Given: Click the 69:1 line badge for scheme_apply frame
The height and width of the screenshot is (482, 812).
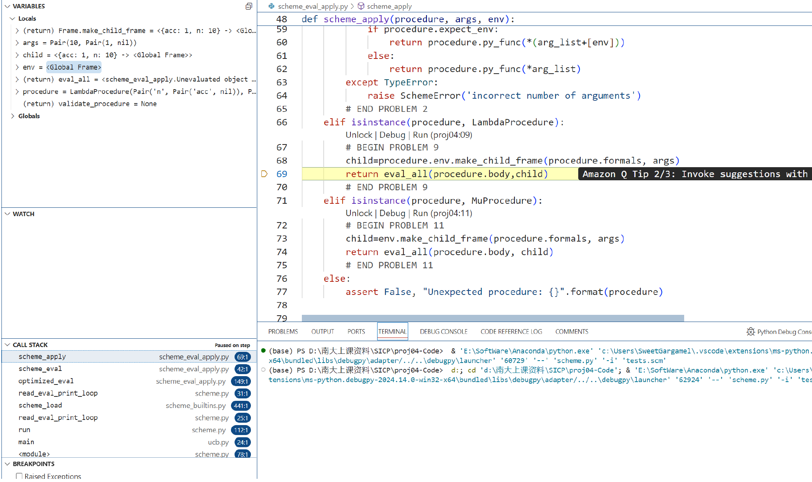Looking at the screenshot, I should (x=242, y=357).
